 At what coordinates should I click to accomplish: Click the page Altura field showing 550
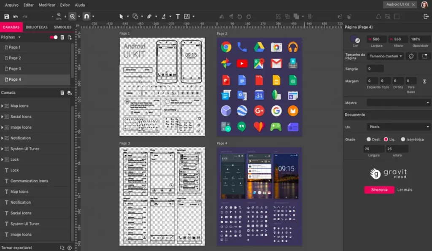[398, 39]
